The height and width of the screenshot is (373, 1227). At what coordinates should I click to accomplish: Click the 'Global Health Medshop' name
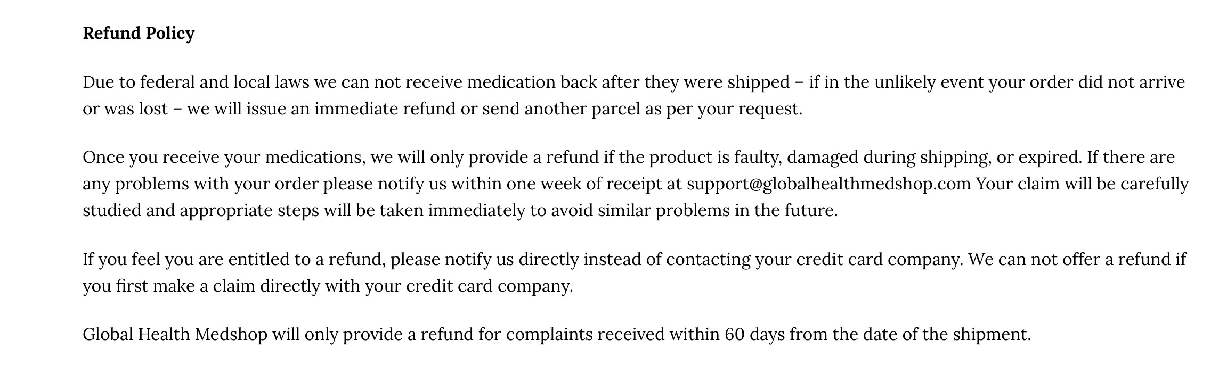click(x=175, y=335)
